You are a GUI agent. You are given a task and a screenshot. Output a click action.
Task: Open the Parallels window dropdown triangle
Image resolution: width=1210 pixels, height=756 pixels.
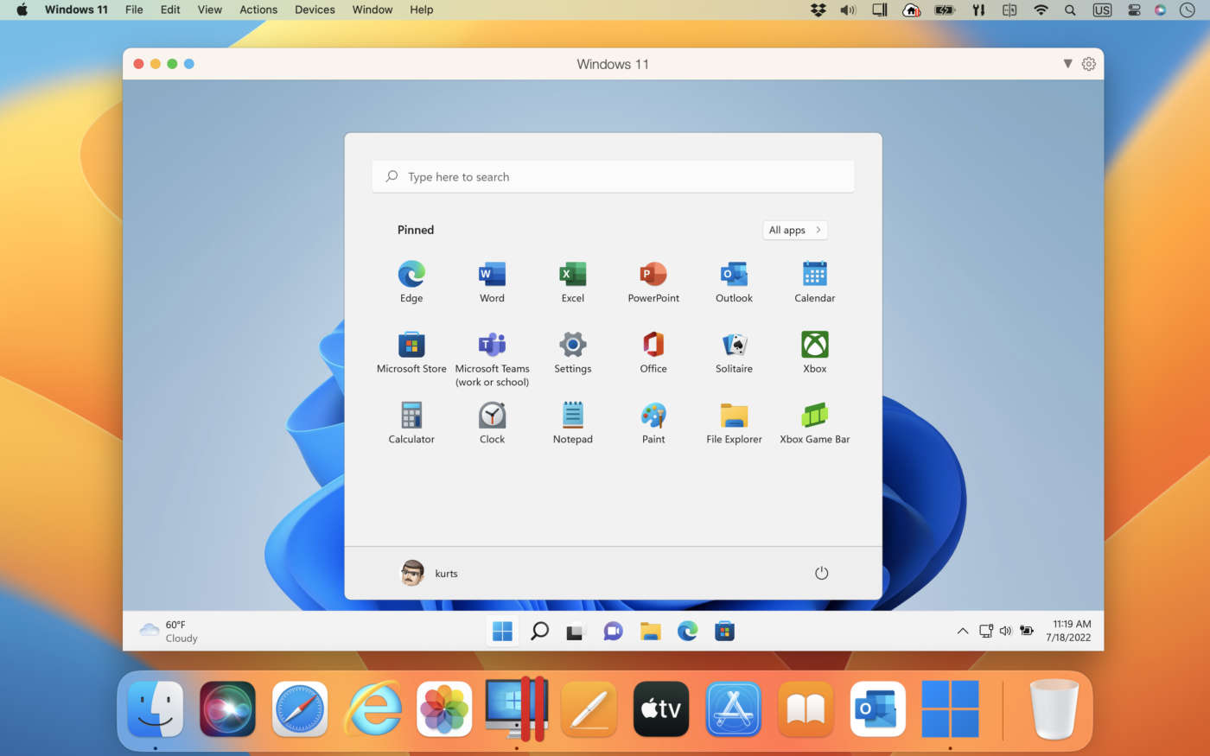coord(1067,64)
